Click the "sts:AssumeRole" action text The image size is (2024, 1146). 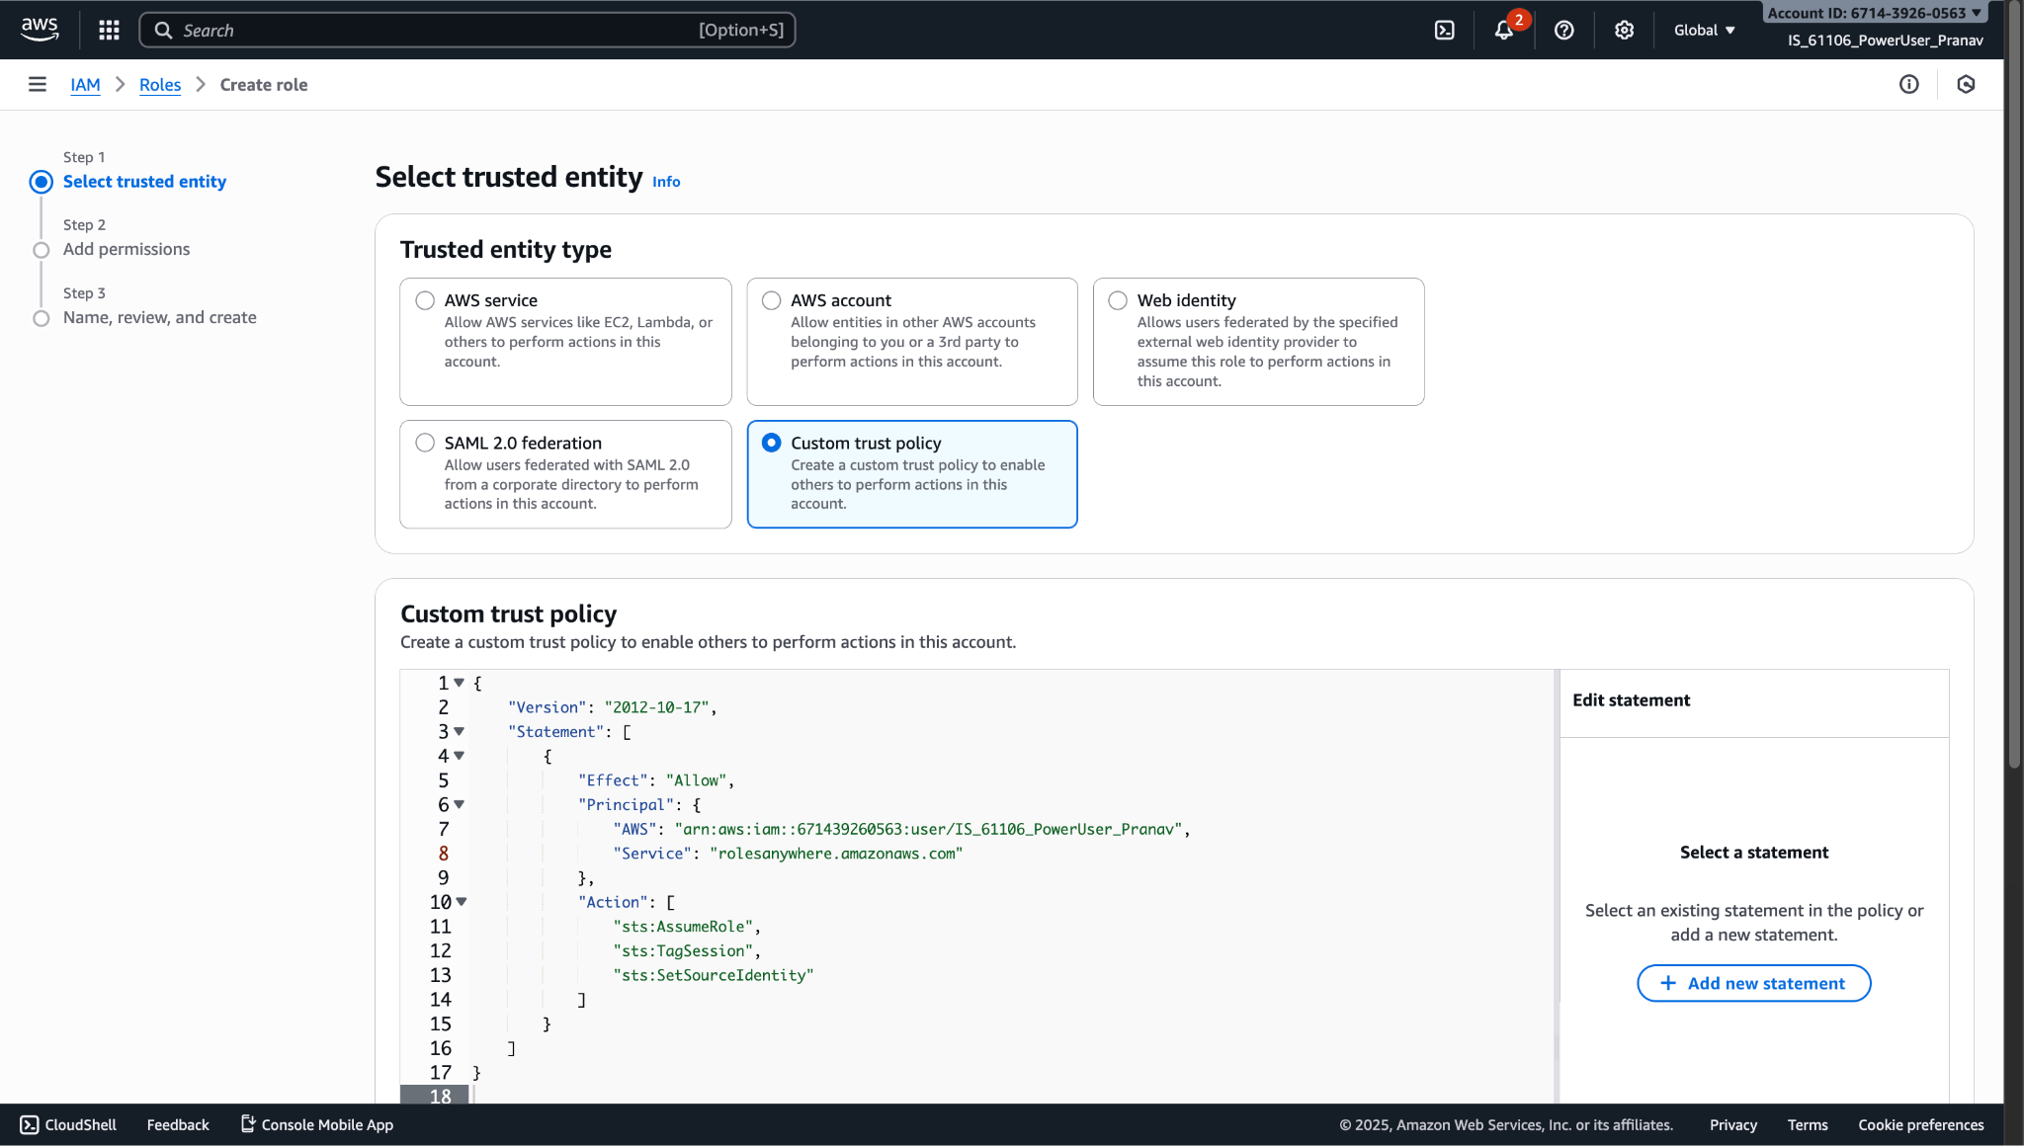point(683,927)
